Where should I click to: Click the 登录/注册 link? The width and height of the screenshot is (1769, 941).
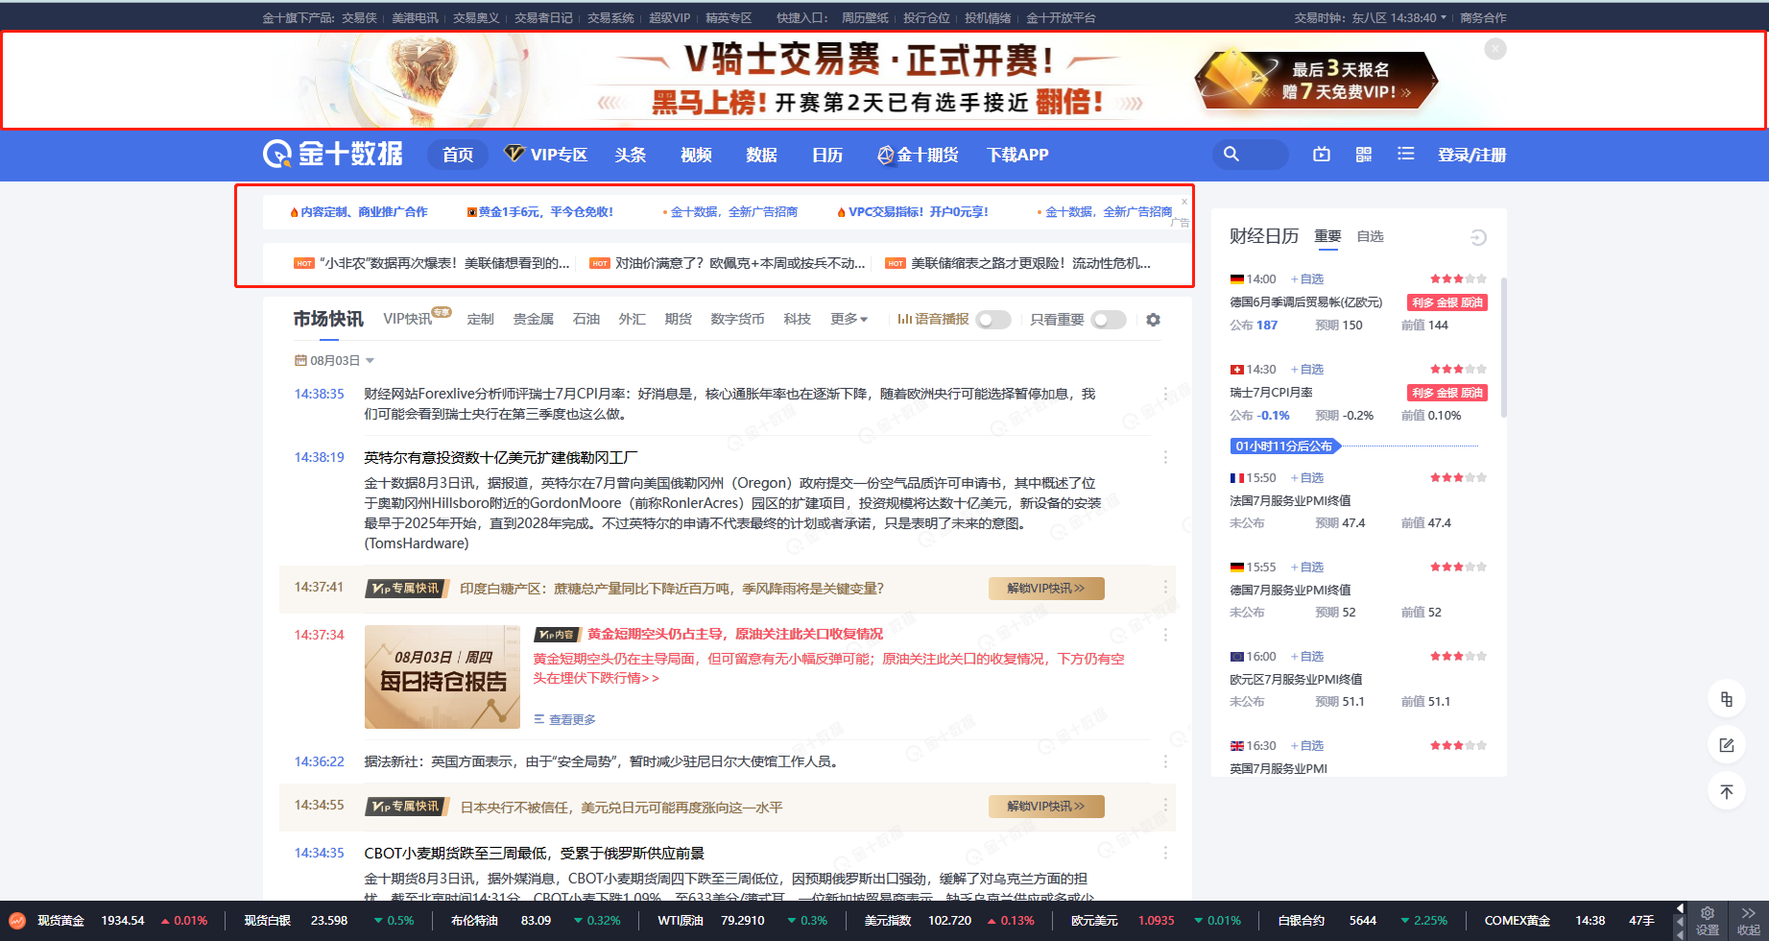pyautogui.click(x=1472, y=154)
